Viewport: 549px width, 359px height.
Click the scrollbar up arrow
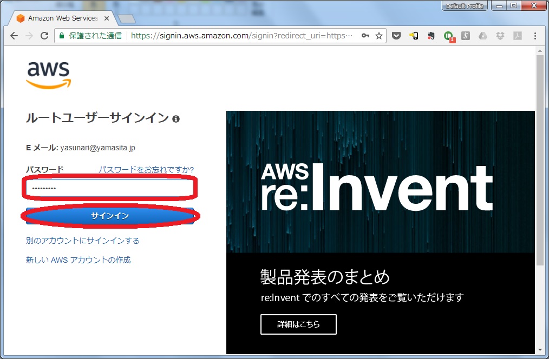coord(540,51)
